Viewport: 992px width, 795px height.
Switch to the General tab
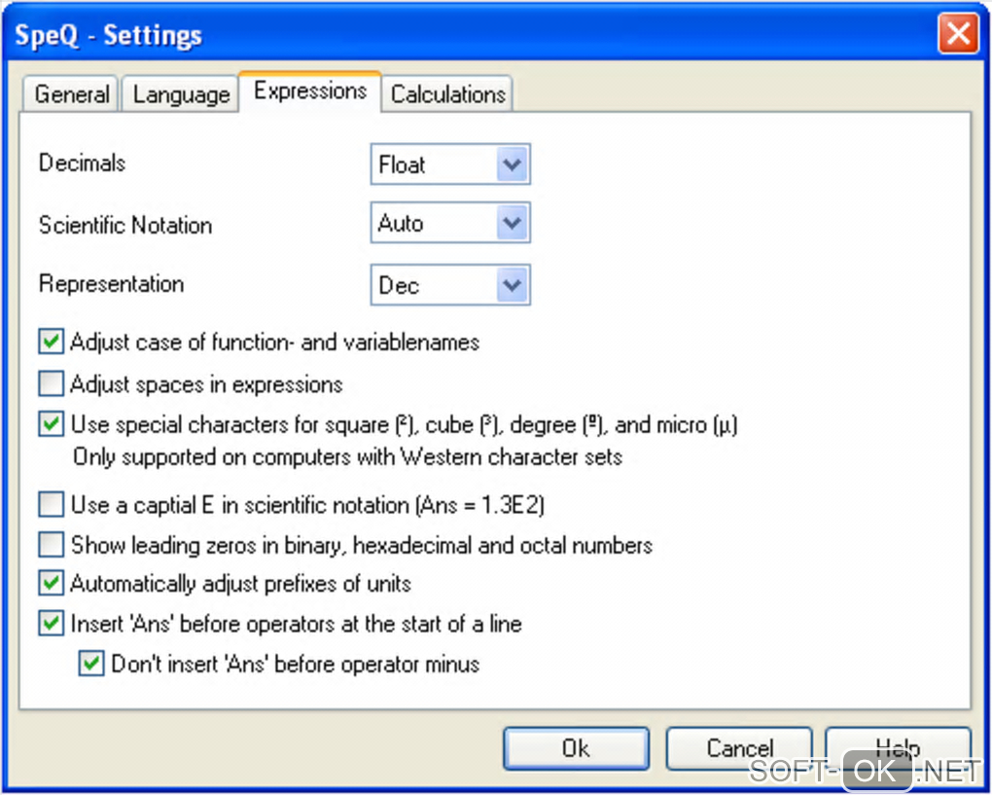point(71,94)
